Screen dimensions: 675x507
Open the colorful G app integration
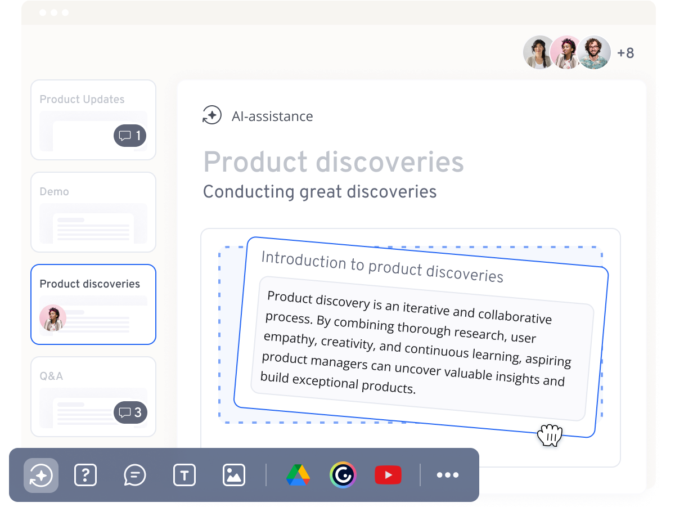point(343,475)
